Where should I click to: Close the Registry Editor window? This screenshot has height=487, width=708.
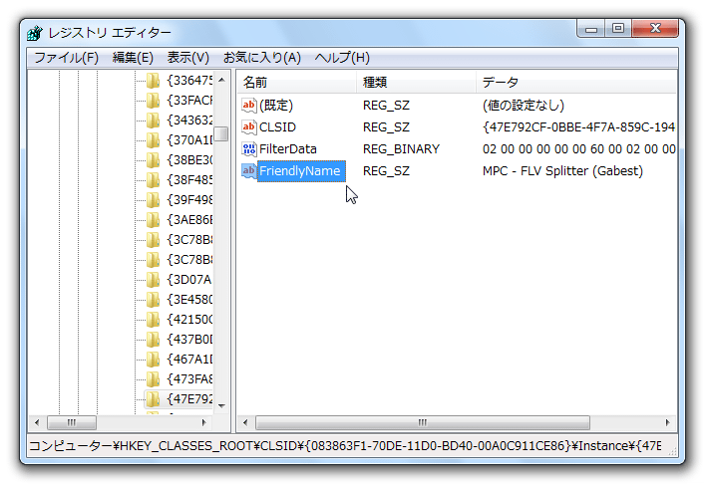(x=655, y=29)
